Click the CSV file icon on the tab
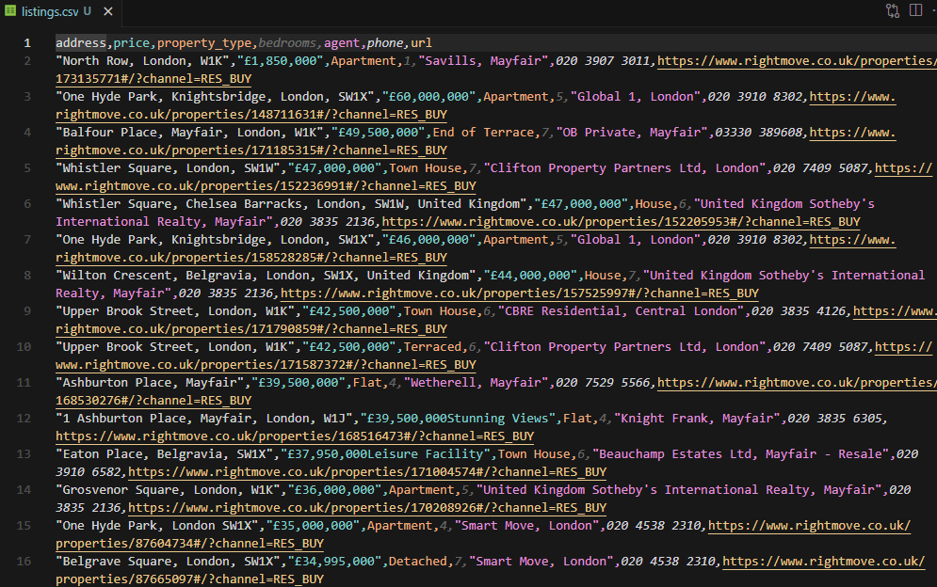 [11, 11]
